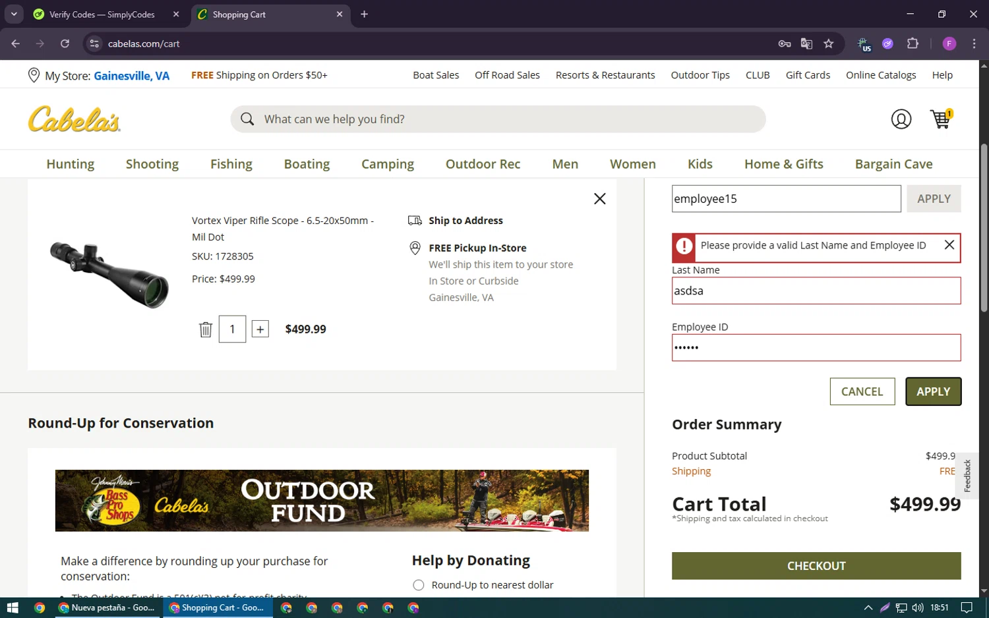Image resolution: width=989 pixels, height=618 pixels.
Task: Click the Boat Sales link
Action: click(x=436, y=75)
